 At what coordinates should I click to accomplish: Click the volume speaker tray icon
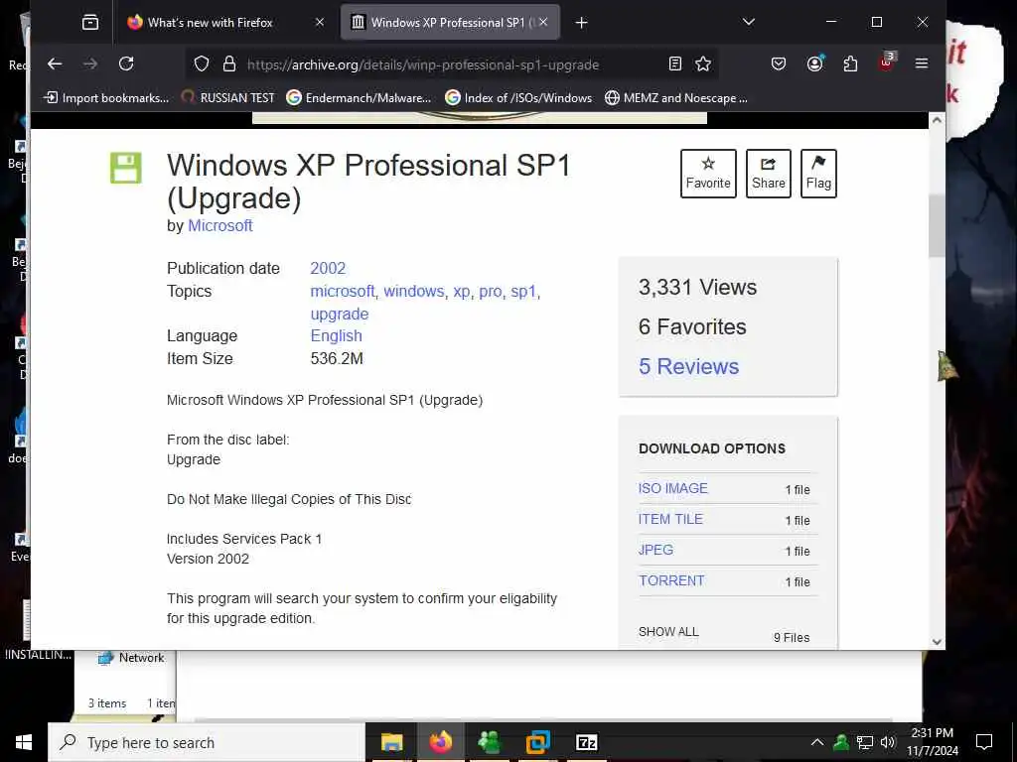point(888,742)
